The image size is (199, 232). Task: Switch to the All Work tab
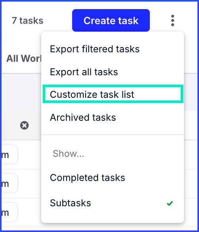pos(24,59)
